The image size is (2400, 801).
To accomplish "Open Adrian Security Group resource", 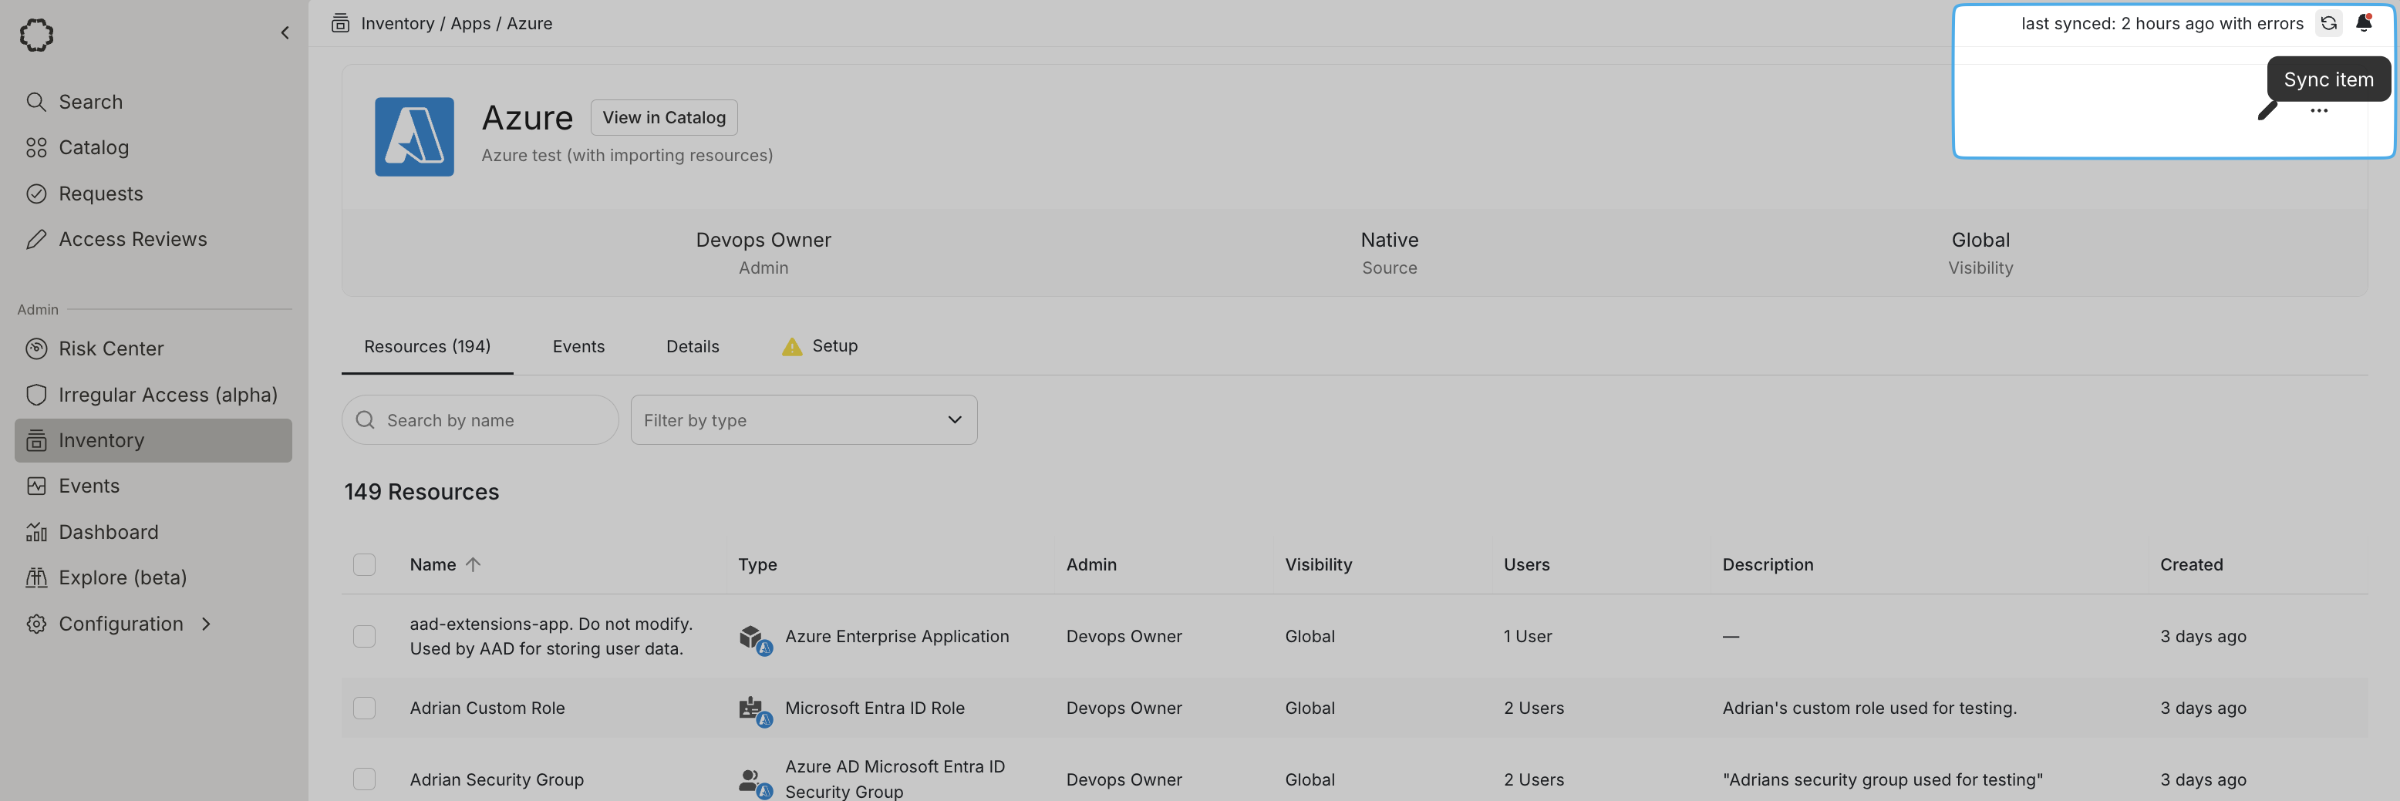I will [497, 779].
